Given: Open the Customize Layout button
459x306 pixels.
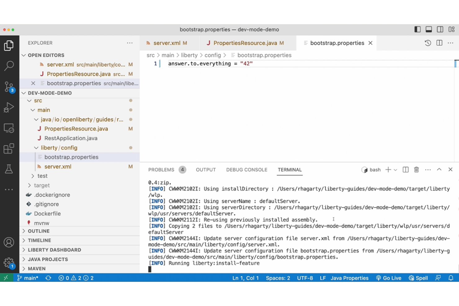Looking at the screenshot, I should pos(452,29).
